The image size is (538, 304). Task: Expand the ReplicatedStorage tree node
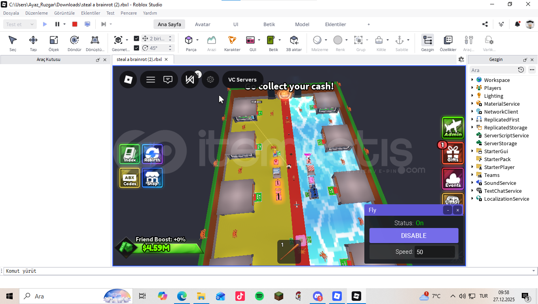point(472,127)
